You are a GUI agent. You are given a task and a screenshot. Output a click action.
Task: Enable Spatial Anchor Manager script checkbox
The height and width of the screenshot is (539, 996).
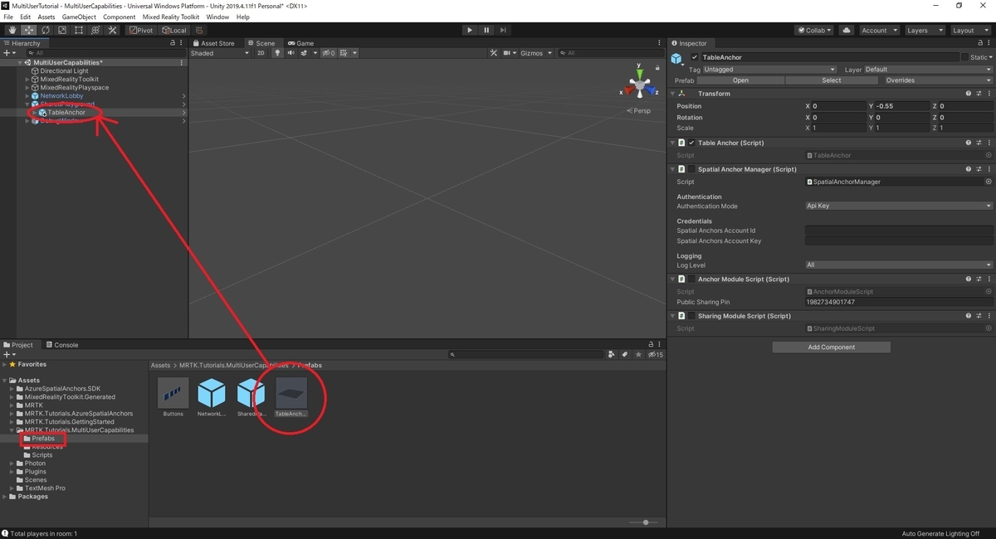[x=691, y=169]
